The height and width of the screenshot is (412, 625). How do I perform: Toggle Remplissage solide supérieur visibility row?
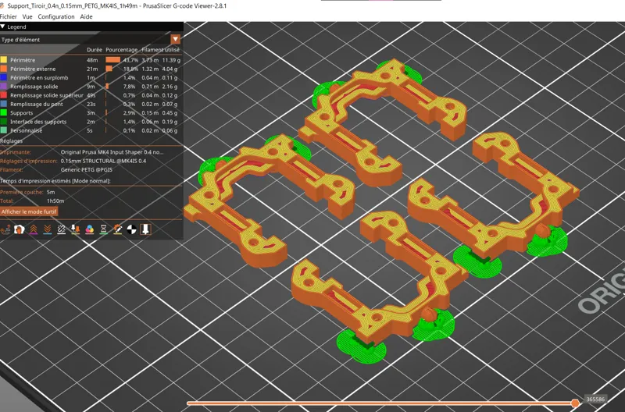point(91,95)
